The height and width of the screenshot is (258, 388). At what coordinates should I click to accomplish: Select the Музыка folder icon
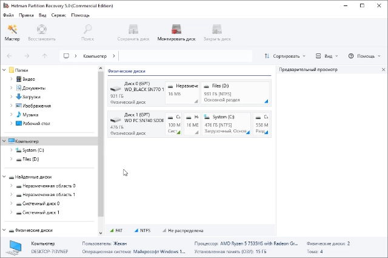19,115
